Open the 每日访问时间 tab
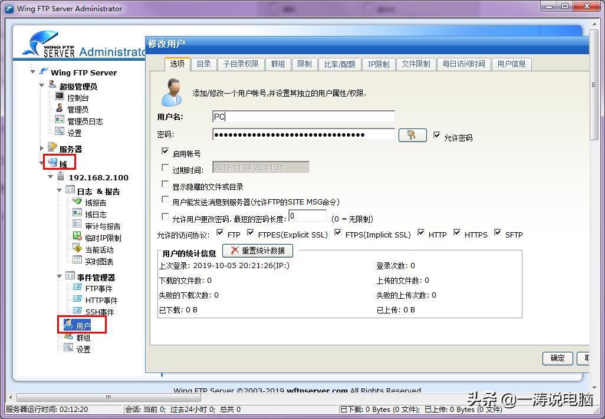Screen dimensions: 605x419 pos(464,64)
